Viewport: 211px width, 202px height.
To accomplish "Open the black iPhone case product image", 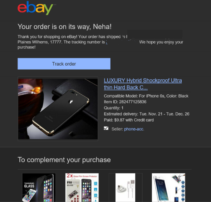I will (x=58, y=109).
